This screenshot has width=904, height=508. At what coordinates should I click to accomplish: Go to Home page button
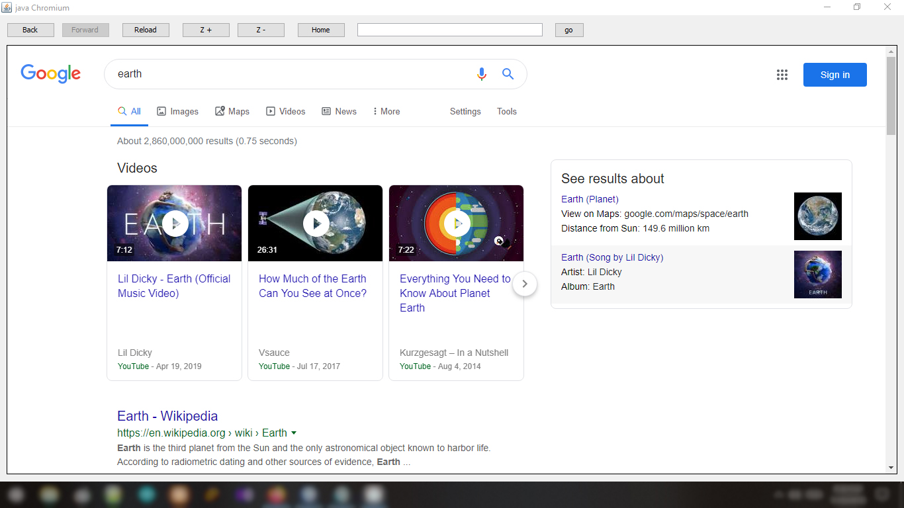pyautogui.click(x=321, y=30)
